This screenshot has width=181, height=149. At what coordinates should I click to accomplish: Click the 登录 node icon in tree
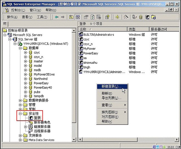click(30, 118)
